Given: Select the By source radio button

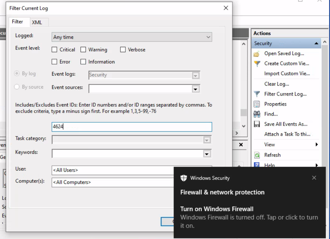Looking at the screenshot, I should point(17,87).
